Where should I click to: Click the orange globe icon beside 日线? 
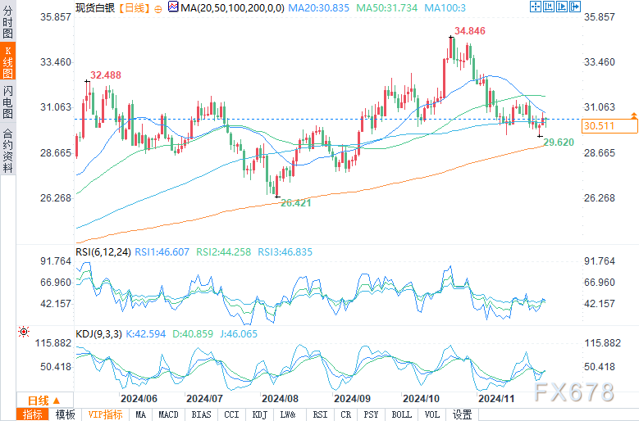coord(158,8)
